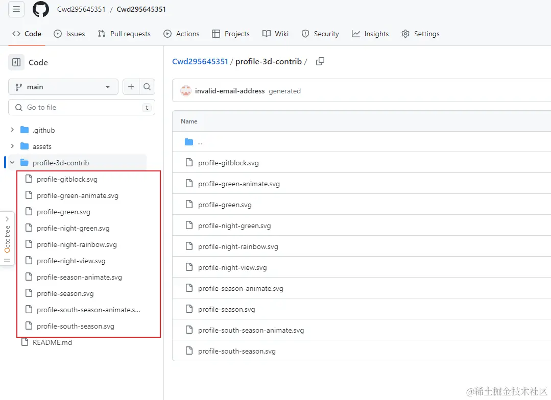Click the bold Cwd295645351 repository name in header
The width and height of the screenshot is (551, 400).
click(x=141, y=9)
